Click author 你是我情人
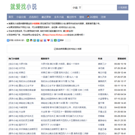 point(103,94)
